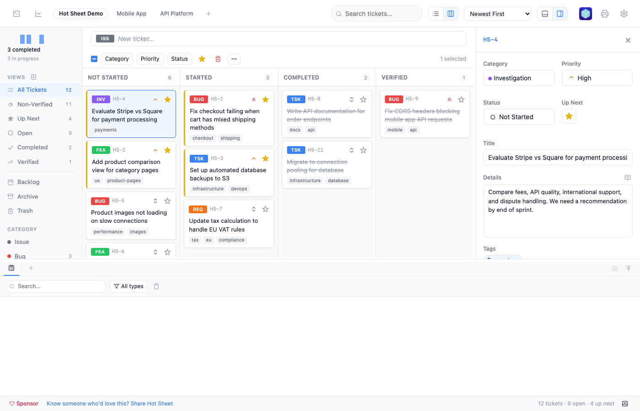This screenshot has width=640, height=411.
Task: Open the details reader view icon
Action: point(628,178)
